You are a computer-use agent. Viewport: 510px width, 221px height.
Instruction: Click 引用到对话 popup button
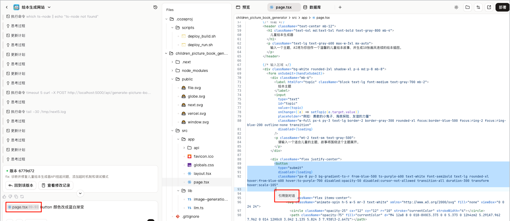(287, 196)
